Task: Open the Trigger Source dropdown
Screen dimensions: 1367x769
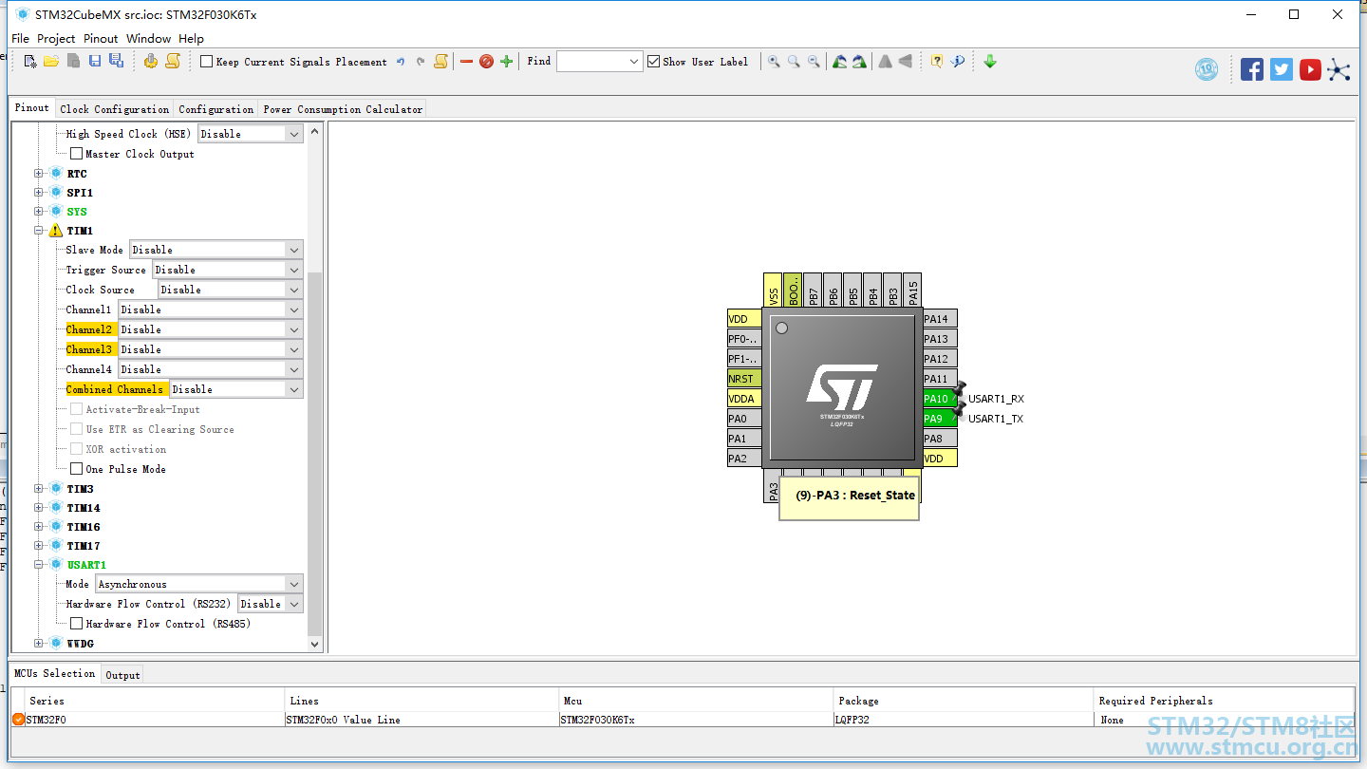Action: 228,270
